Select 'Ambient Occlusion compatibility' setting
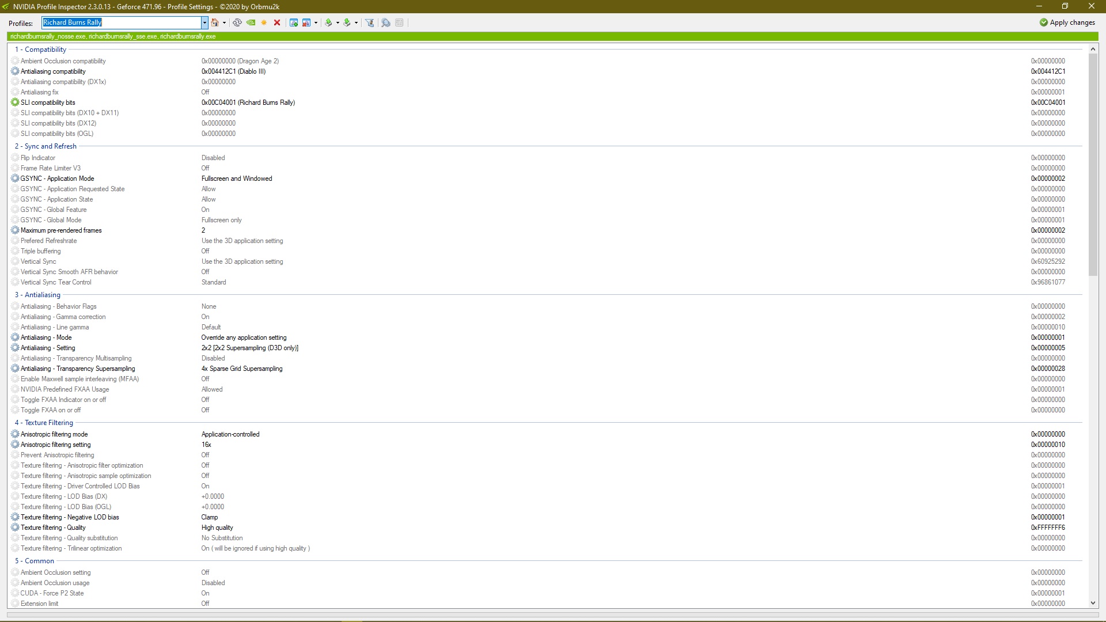 63,61
